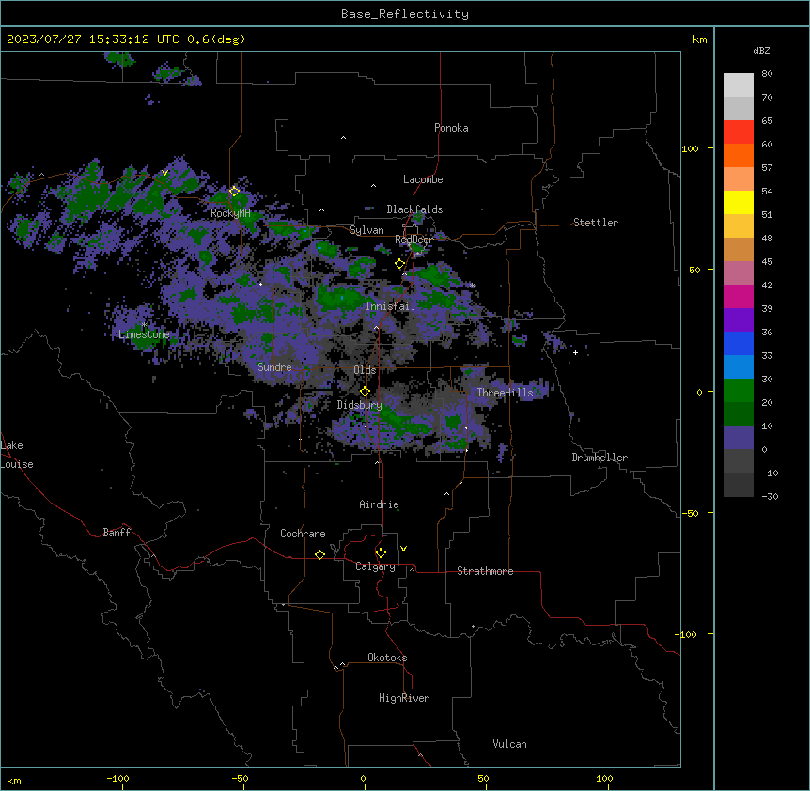Click the yellow diamond marker below Cochrane
Screen dimensions: 810x791
click(319, 554)
